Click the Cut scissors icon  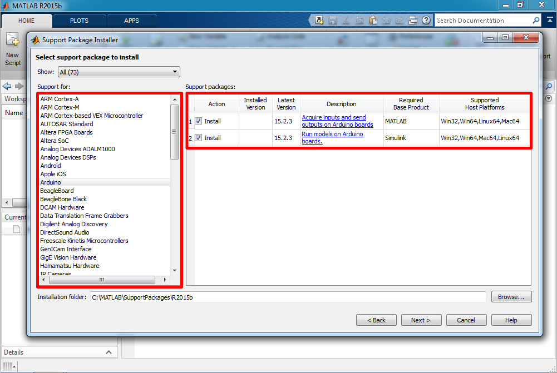click(346, 20)
